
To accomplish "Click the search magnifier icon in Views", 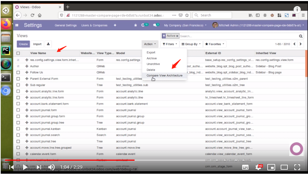I will click(301, 36).
